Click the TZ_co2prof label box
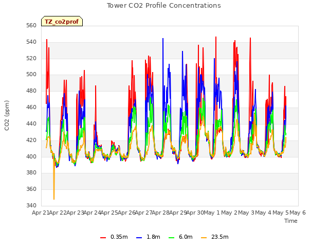Screen dimensions: 329x247 (x=62, y=21)
